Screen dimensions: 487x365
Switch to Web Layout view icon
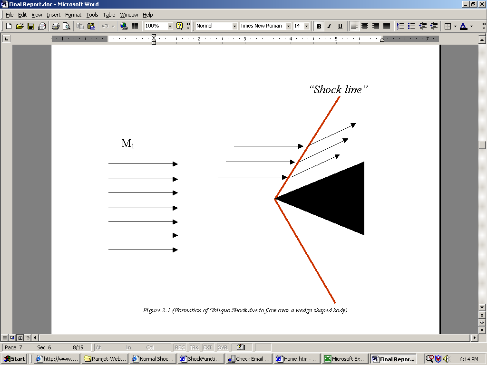[12, 337]
